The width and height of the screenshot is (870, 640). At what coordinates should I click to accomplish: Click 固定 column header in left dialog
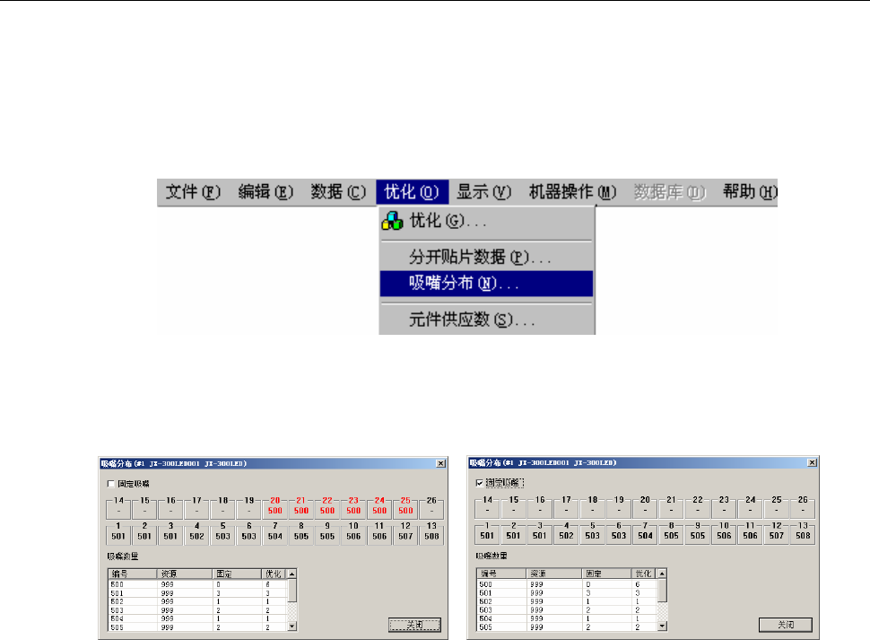(237, 574)
